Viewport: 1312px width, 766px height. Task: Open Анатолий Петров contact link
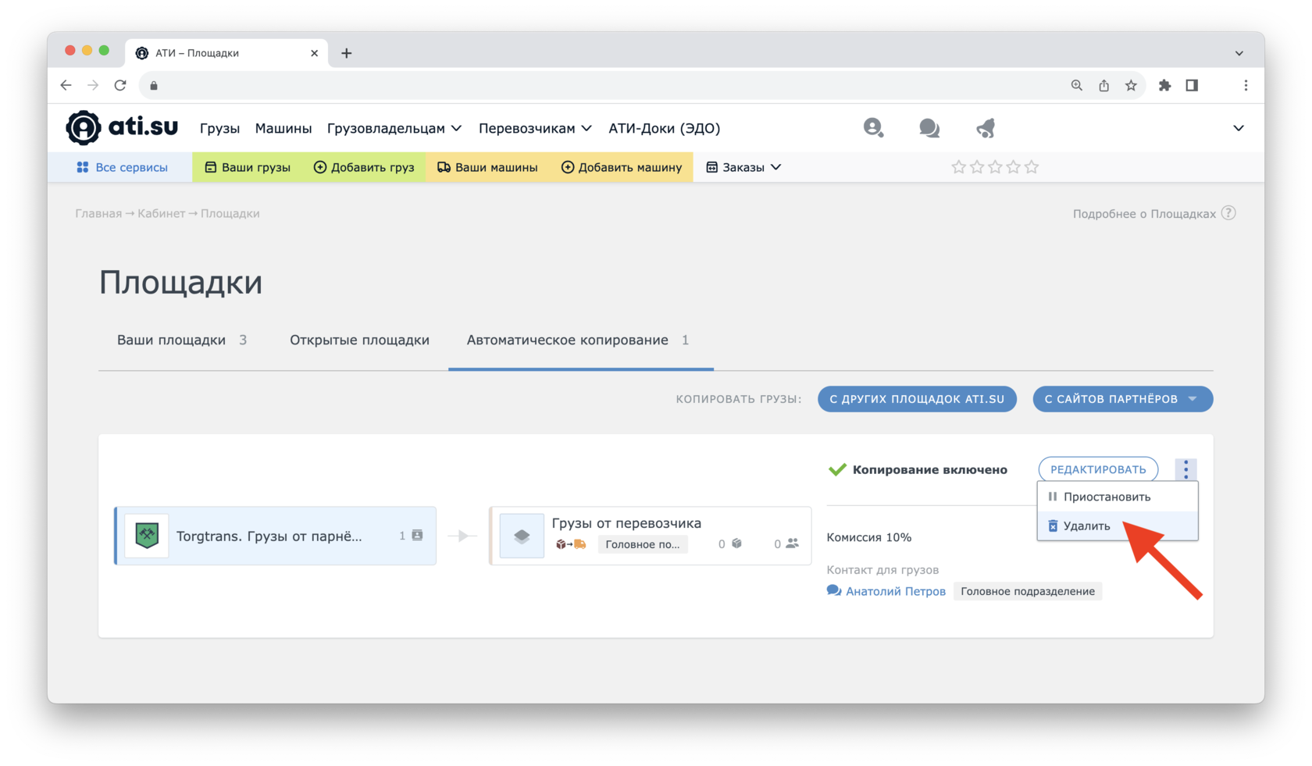(x=895, y=592)
